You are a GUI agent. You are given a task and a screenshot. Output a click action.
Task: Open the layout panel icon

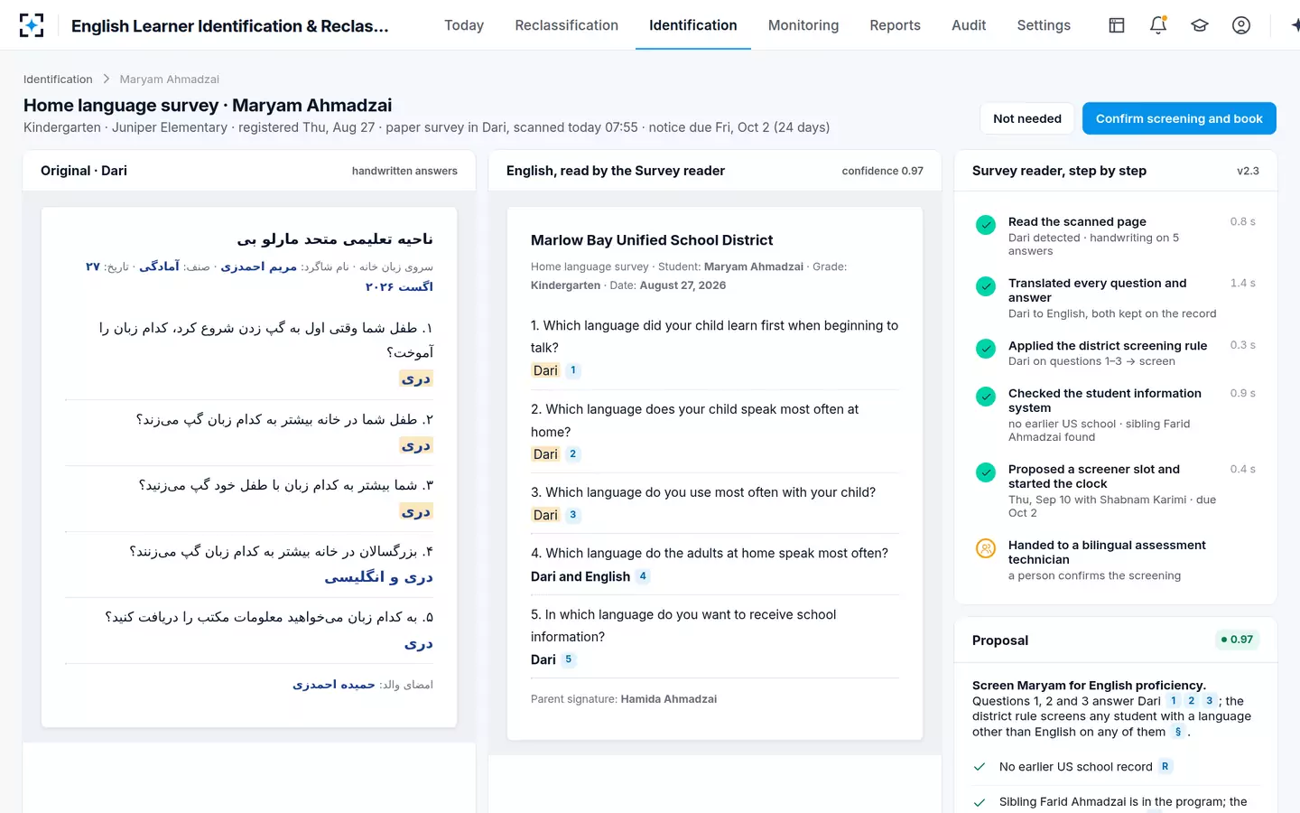[1117, 25]
